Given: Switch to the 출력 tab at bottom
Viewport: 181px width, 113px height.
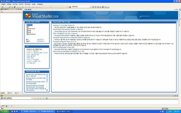Looking at the screenshot, I should (x=3, y=106).
